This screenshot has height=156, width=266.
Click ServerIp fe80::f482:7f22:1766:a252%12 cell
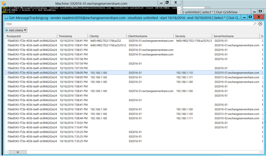[x=194, y=41]
